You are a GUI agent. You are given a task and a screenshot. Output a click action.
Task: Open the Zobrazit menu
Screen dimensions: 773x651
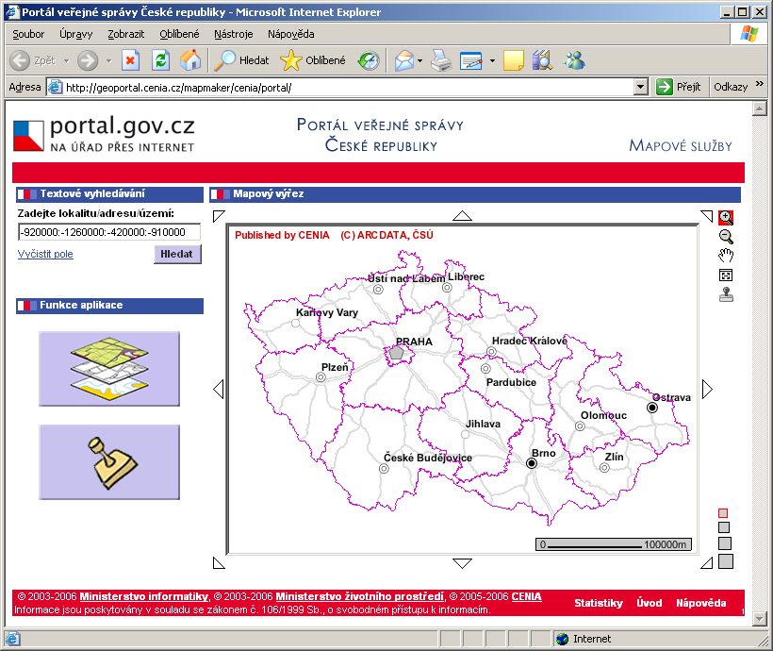tap(126, 34)
